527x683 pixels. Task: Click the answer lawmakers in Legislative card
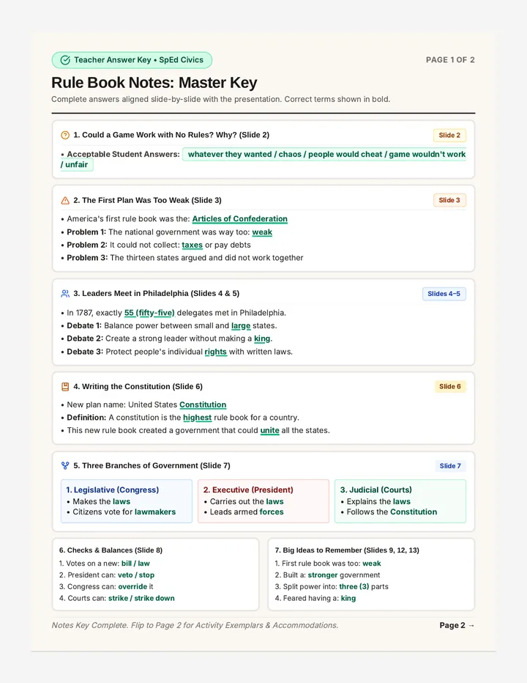tap(155, 512)
